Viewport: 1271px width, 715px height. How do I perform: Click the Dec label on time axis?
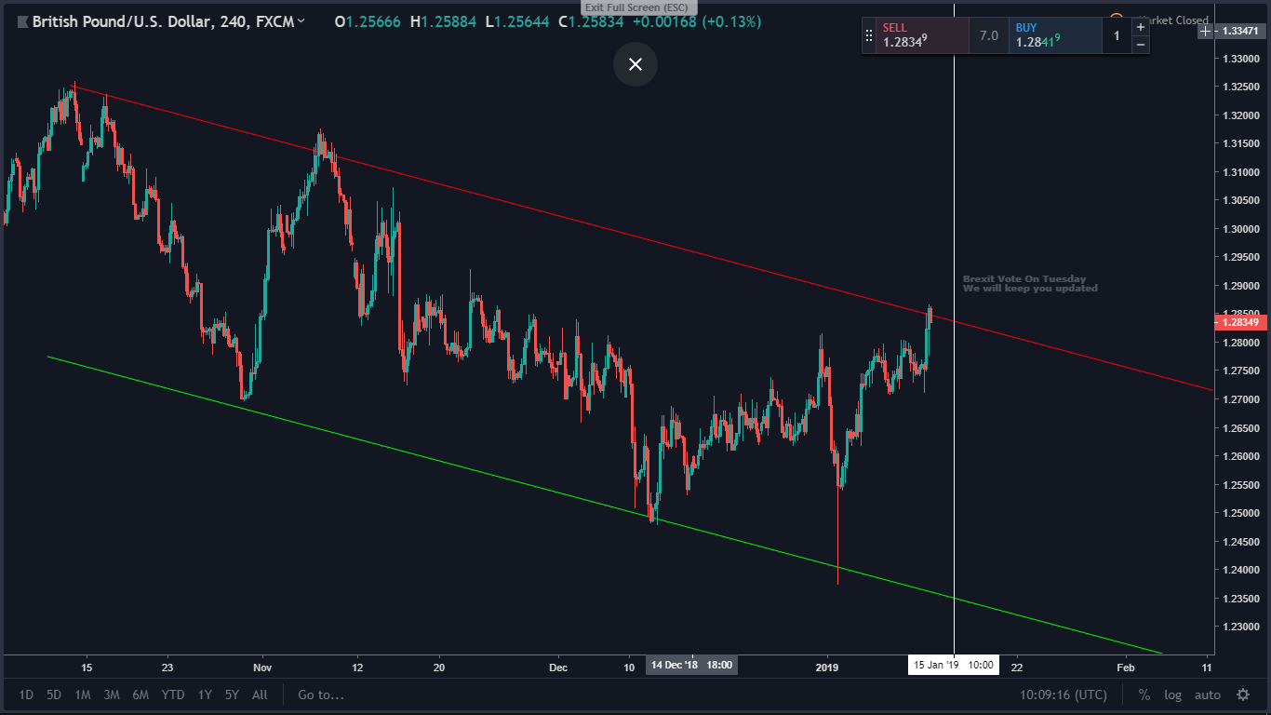558,667
